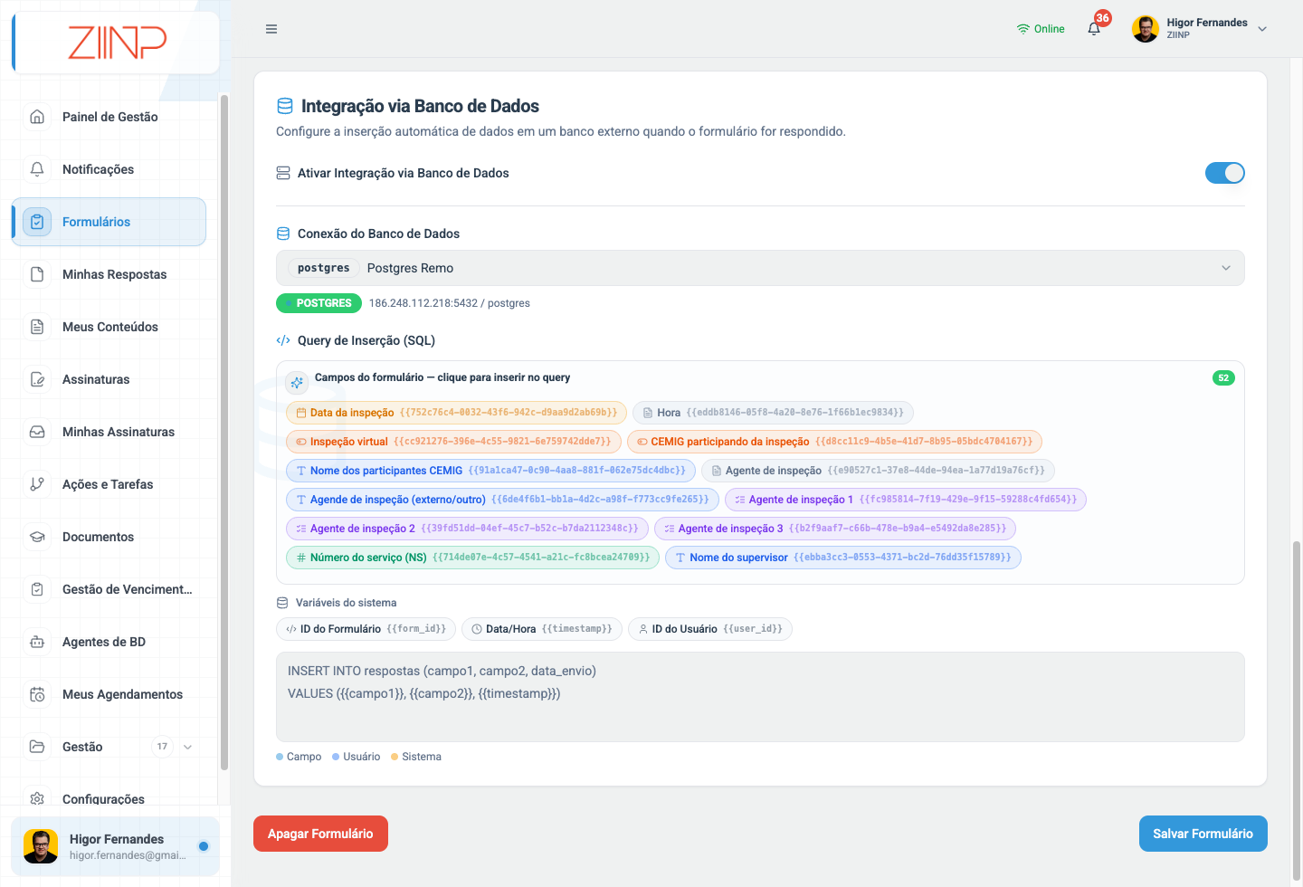Open the Higor Fernandes user menu chevron

[1262, 29]
